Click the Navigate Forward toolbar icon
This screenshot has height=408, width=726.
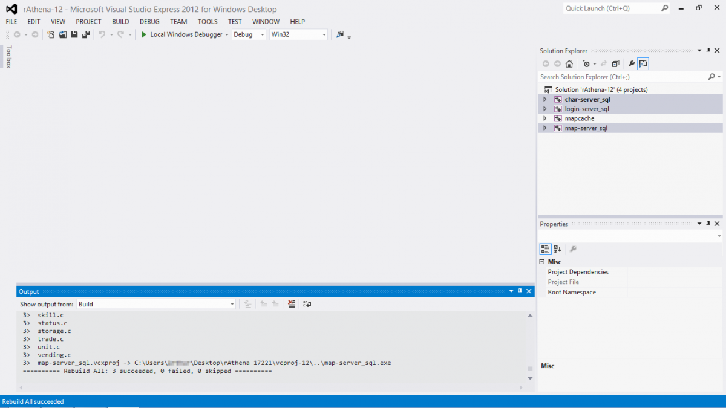point(34,34)
